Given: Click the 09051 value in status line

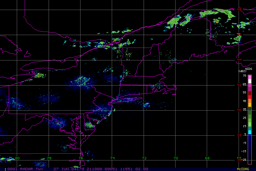Looking at the screenshot, I should pos(111,169).
